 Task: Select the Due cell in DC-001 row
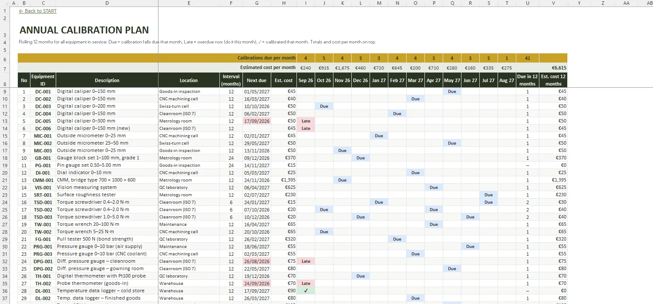452,92
